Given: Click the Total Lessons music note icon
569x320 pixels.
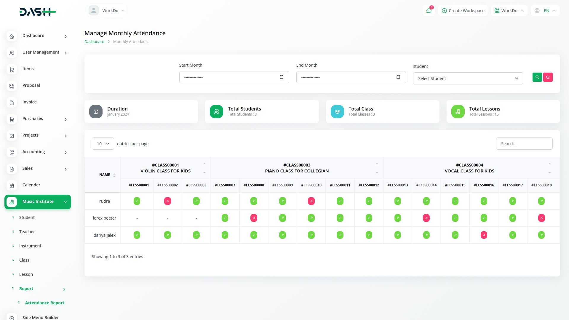Looking at the screenshot, I should (x=458, y=112).
